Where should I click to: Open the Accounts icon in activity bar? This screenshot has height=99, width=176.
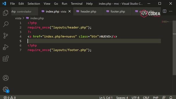point(5,78)
